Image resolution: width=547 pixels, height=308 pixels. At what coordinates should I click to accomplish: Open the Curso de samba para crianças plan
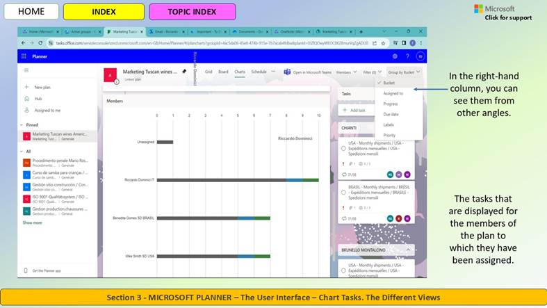pyautogui.click(x=58, y=175)
